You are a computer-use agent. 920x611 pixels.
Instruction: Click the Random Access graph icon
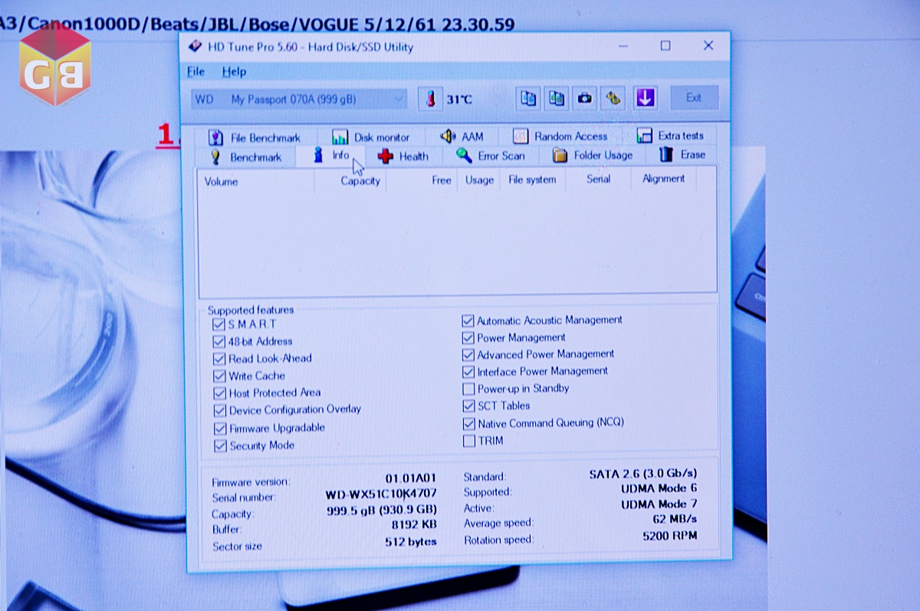(x=521, y=136)
